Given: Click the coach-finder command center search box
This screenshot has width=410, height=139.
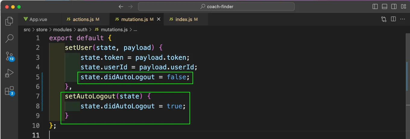Looking at the screenshot, I should pyautogui.click(x=216, y=7).
